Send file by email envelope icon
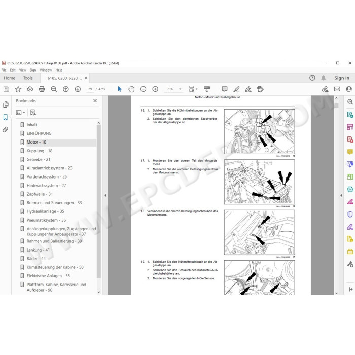This screenshot has height=355, width=355. (x=337, y=89)
